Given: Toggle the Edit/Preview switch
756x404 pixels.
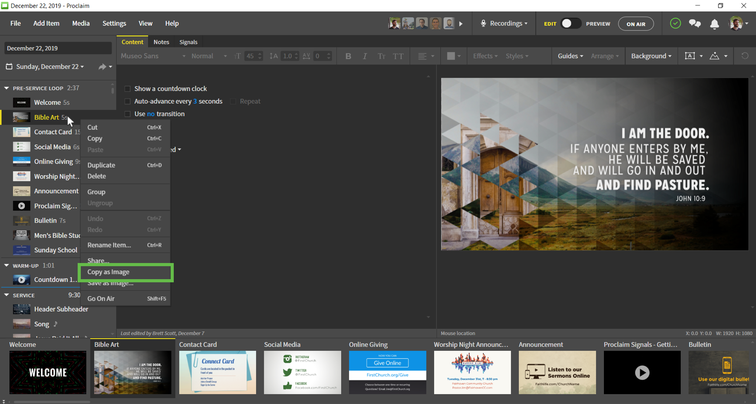Looking at the screenshot, I should click(x=571, y=24).
